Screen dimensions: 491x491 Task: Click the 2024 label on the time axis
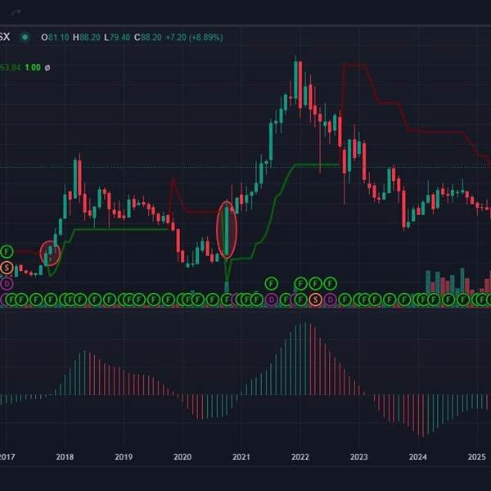click(x=418, y=457)
